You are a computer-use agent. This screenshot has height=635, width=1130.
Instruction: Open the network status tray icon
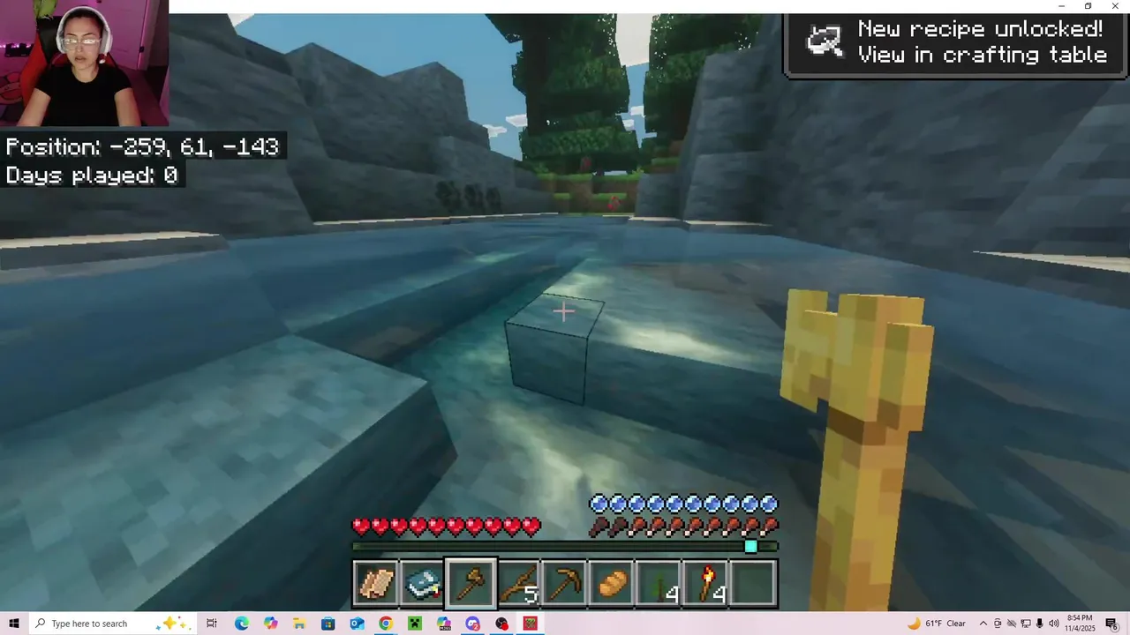point(1026,624)
